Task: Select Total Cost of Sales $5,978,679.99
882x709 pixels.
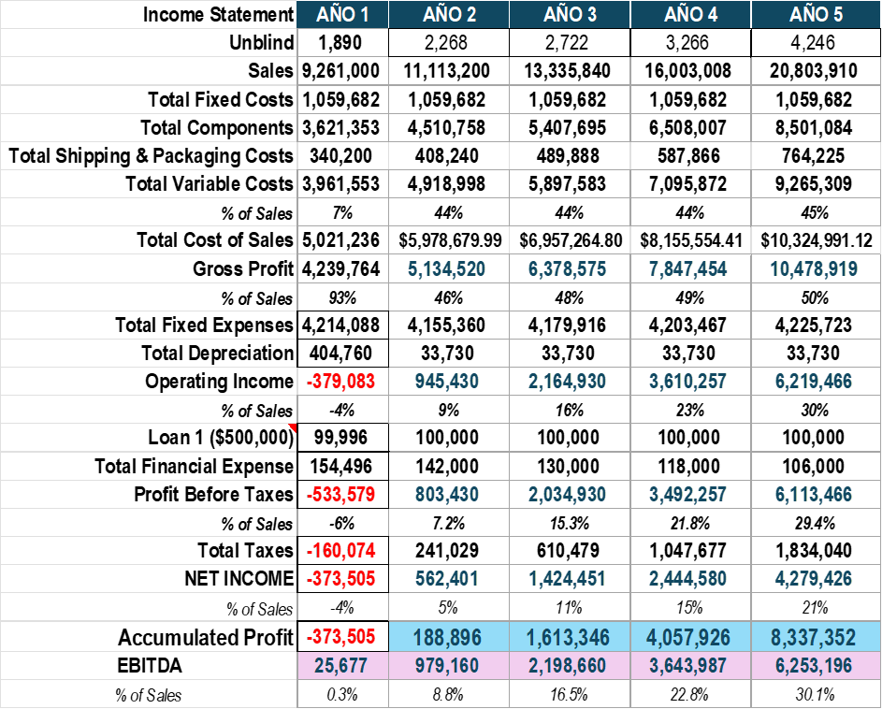Action: tap(450, 240)
